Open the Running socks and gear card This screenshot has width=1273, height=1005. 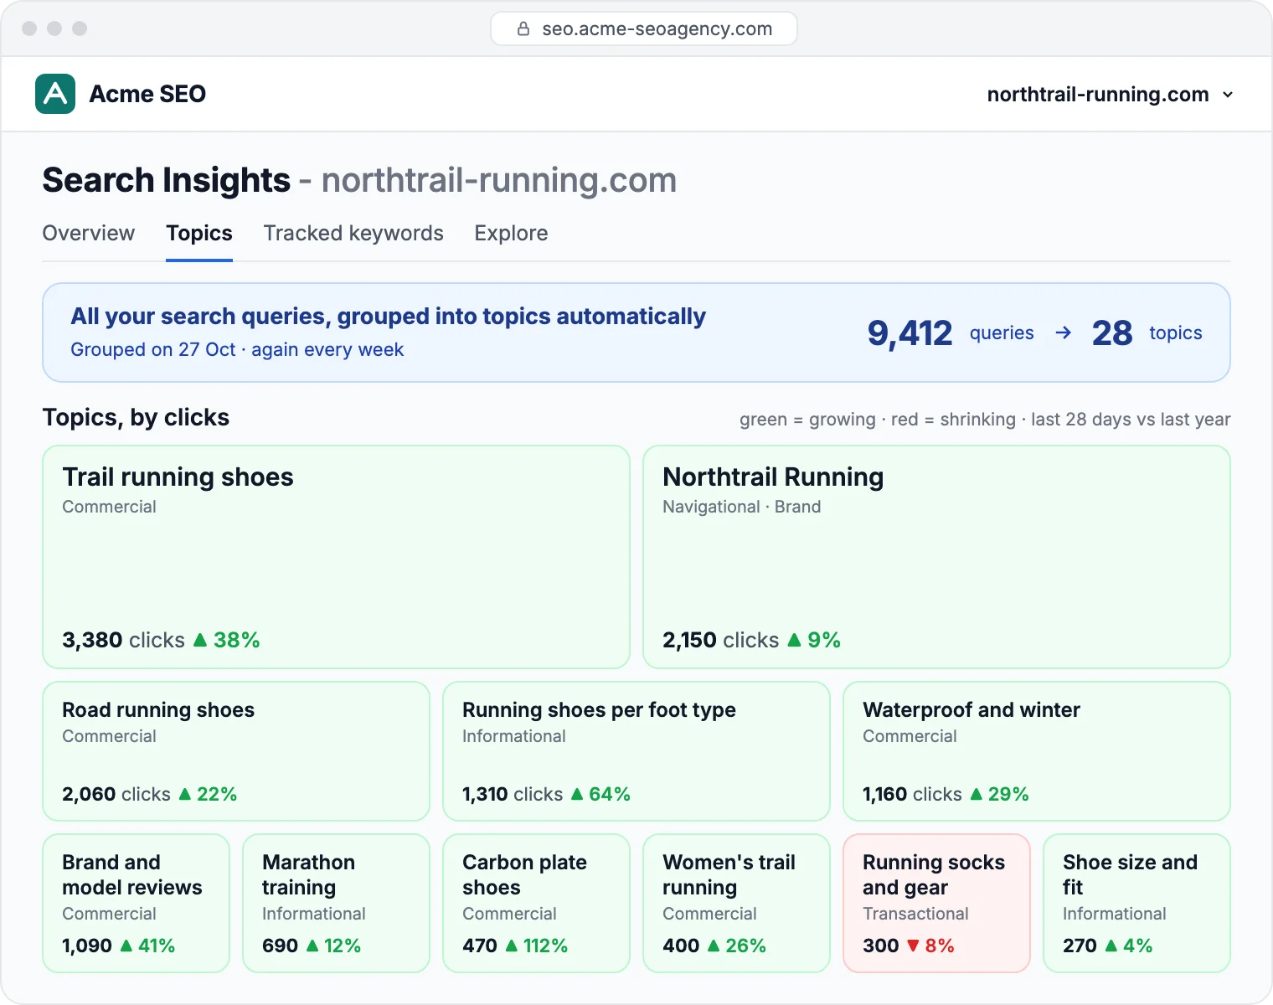936,903
